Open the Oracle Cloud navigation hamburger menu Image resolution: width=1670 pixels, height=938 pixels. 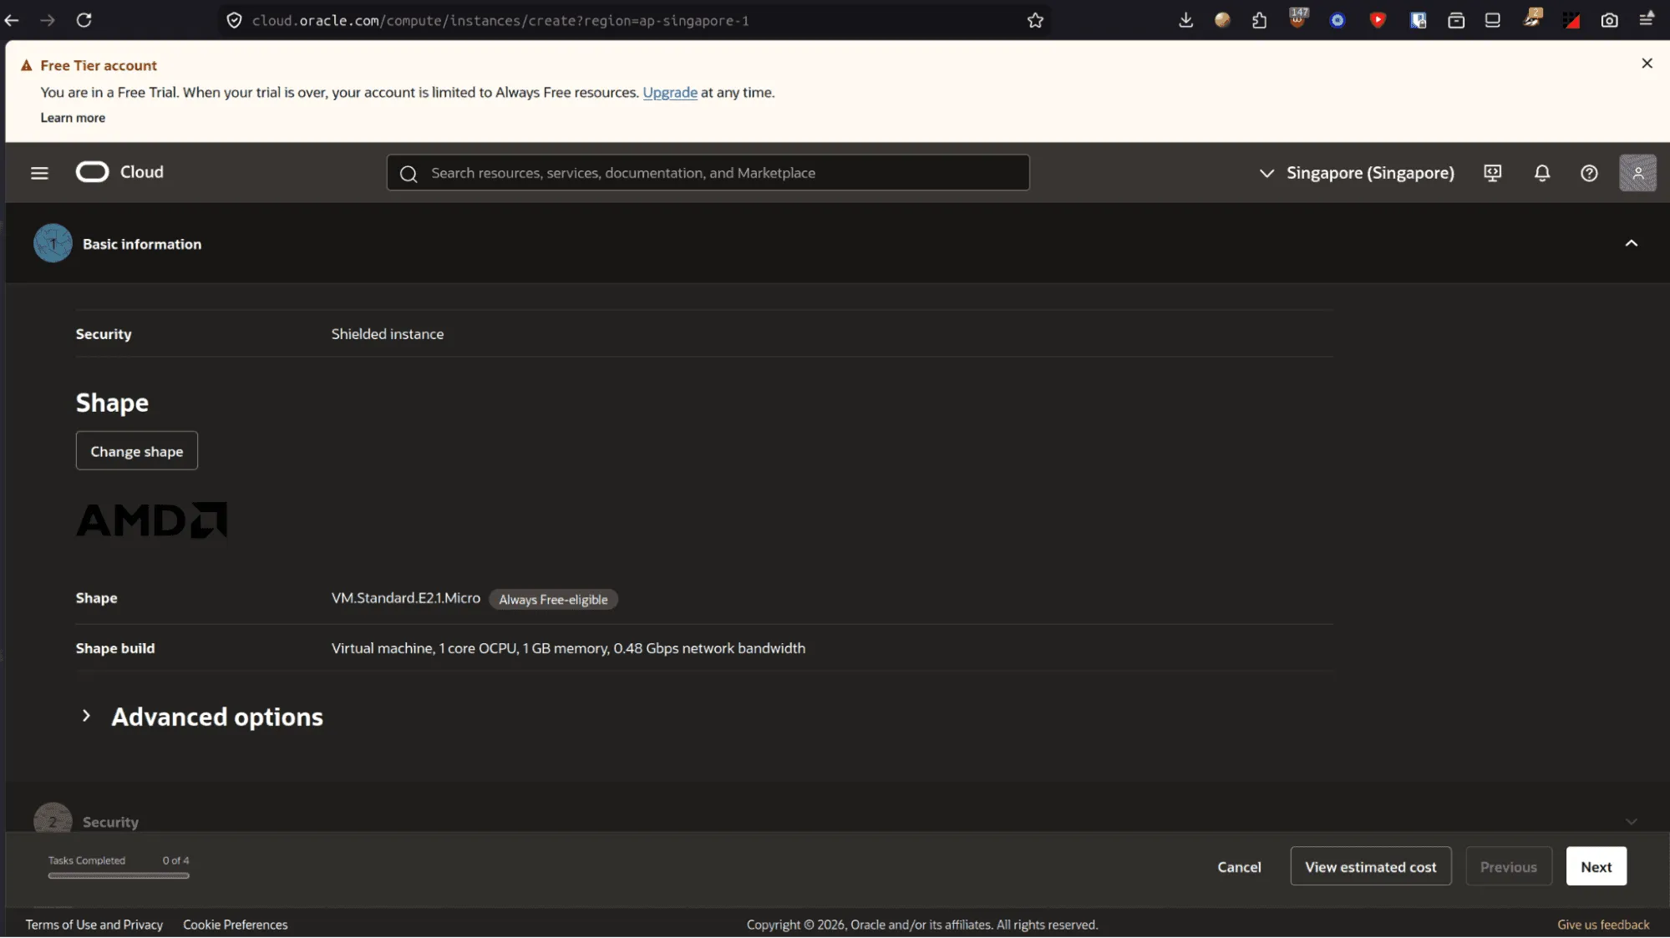pyautogui.click(x=39, y=173)
